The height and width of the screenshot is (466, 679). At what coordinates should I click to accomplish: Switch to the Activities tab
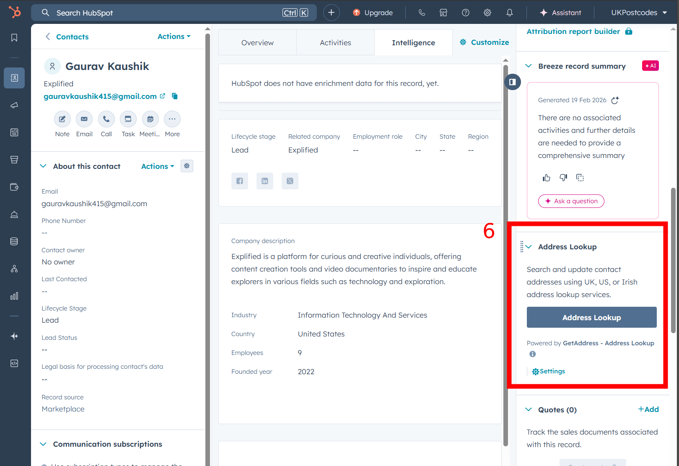click(335, 42)
